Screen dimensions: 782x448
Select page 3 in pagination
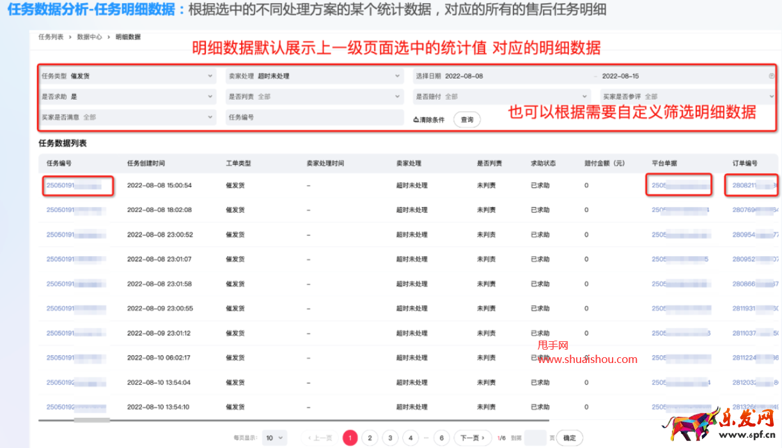tap(390, 438)
